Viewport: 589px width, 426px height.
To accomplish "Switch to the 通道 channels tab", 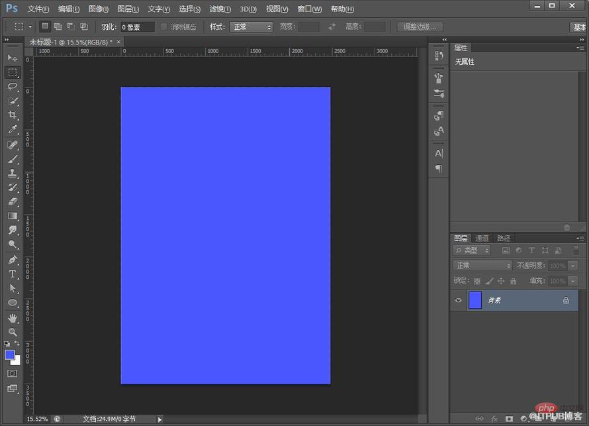I will (482, 239).
